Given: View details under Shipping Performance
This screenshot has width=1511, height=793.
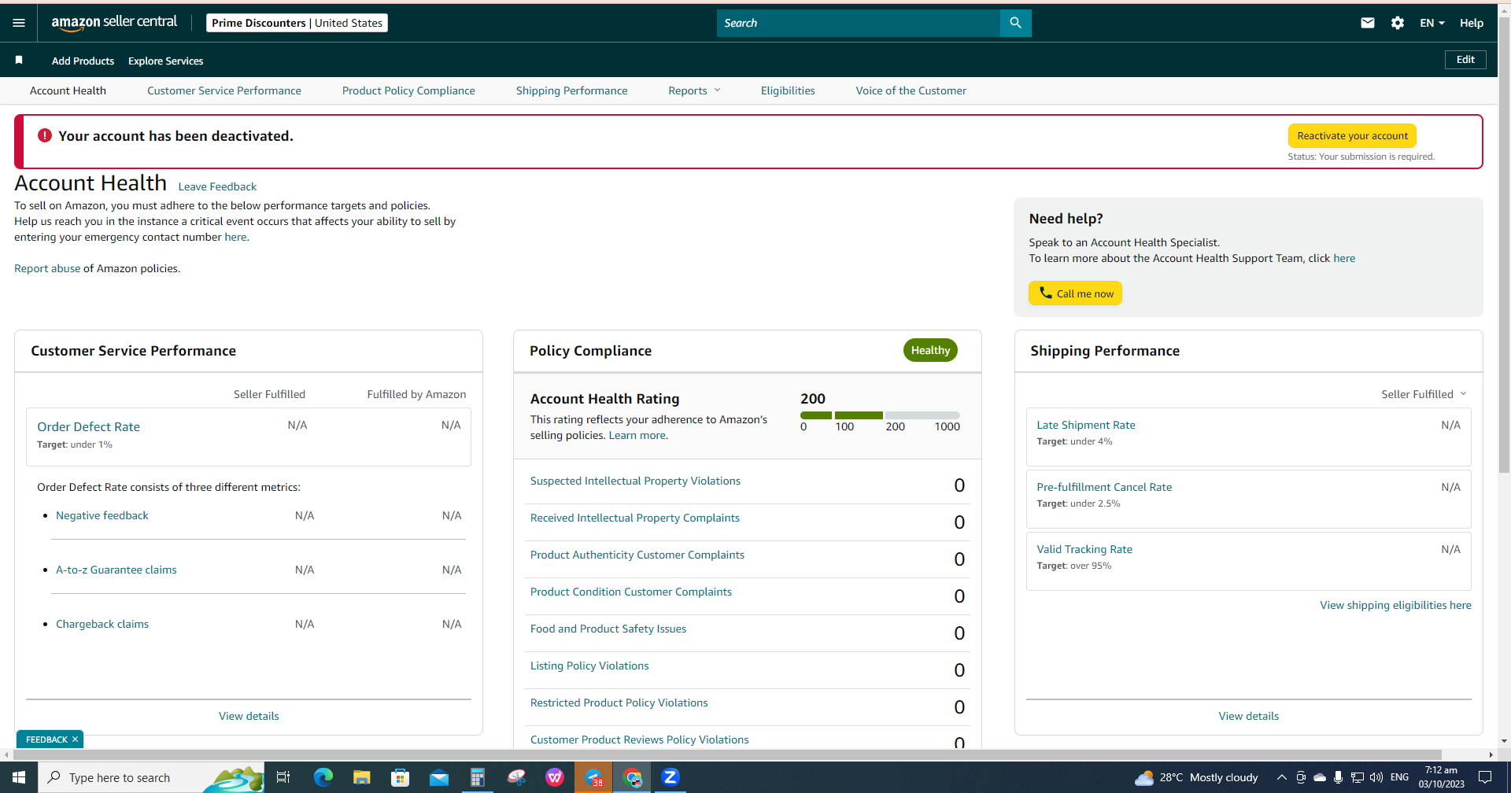Looking at the screenshot, I should 1248,716.
